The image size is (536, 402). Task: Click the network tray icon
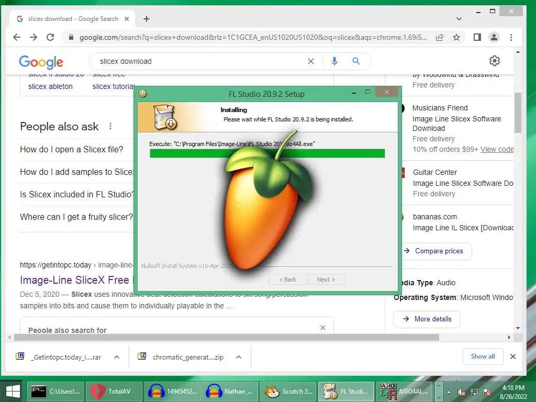pos(474,392)
